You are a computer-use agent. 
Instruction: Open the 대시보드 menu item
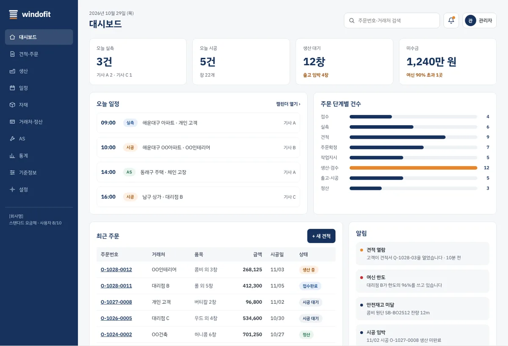click(39, 37)
